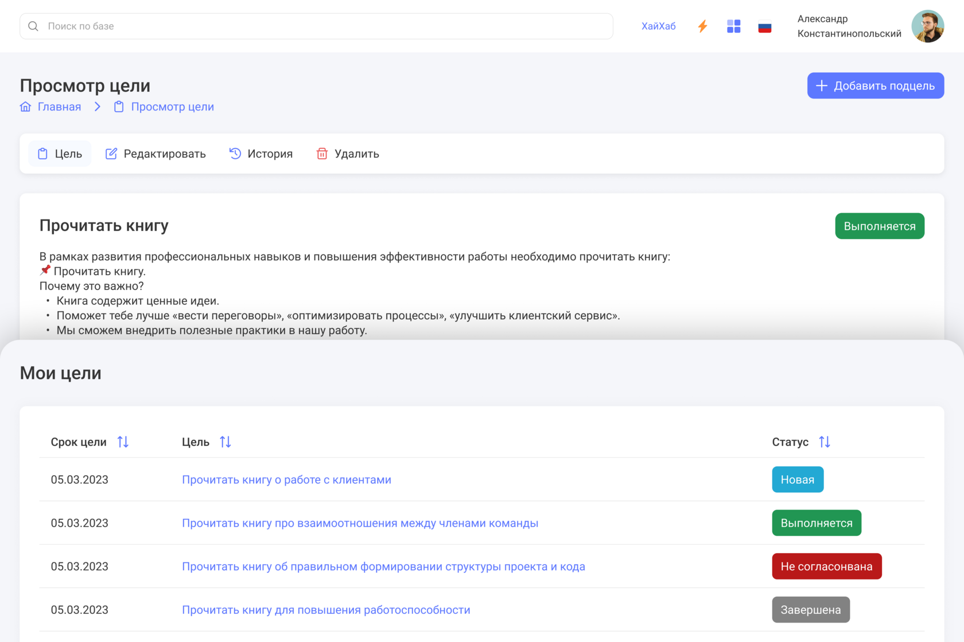Click the home icon in breadcrumbs
This screenshot has height=642, width=964.
pyautogui.click(x=25, y=107)
